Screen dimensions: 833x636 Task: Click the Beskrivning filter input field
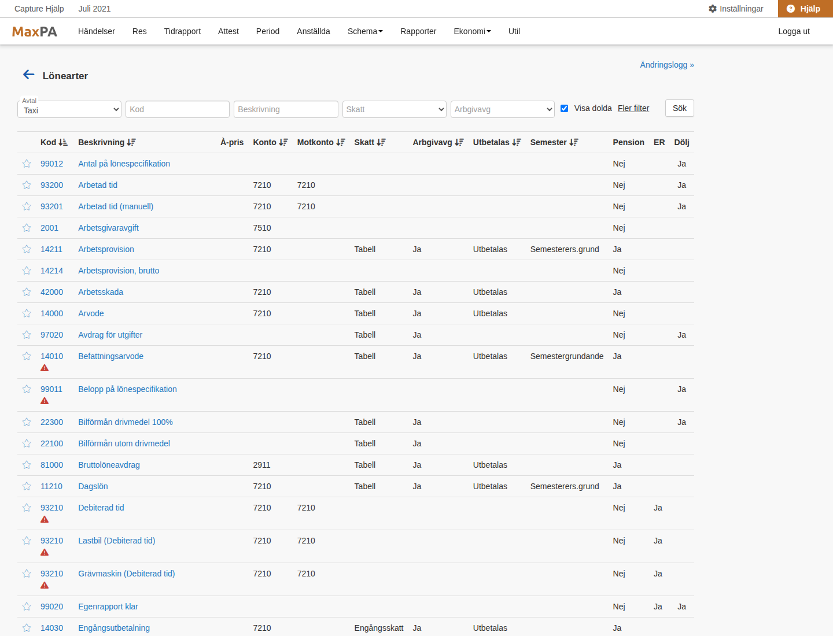(x=286, y=109)
